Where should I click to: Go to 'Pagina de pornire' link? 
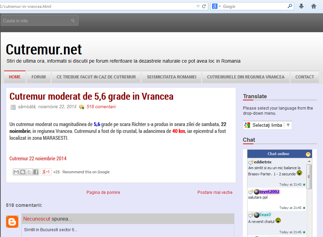pyautogui.click(x=103, y=192)
